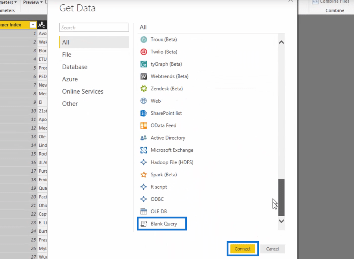Select the Web globe icon

pos(143,101)
